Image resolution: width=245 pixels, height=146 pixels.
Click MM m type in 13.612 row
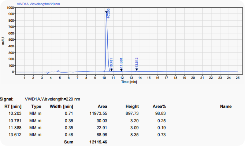35,135
